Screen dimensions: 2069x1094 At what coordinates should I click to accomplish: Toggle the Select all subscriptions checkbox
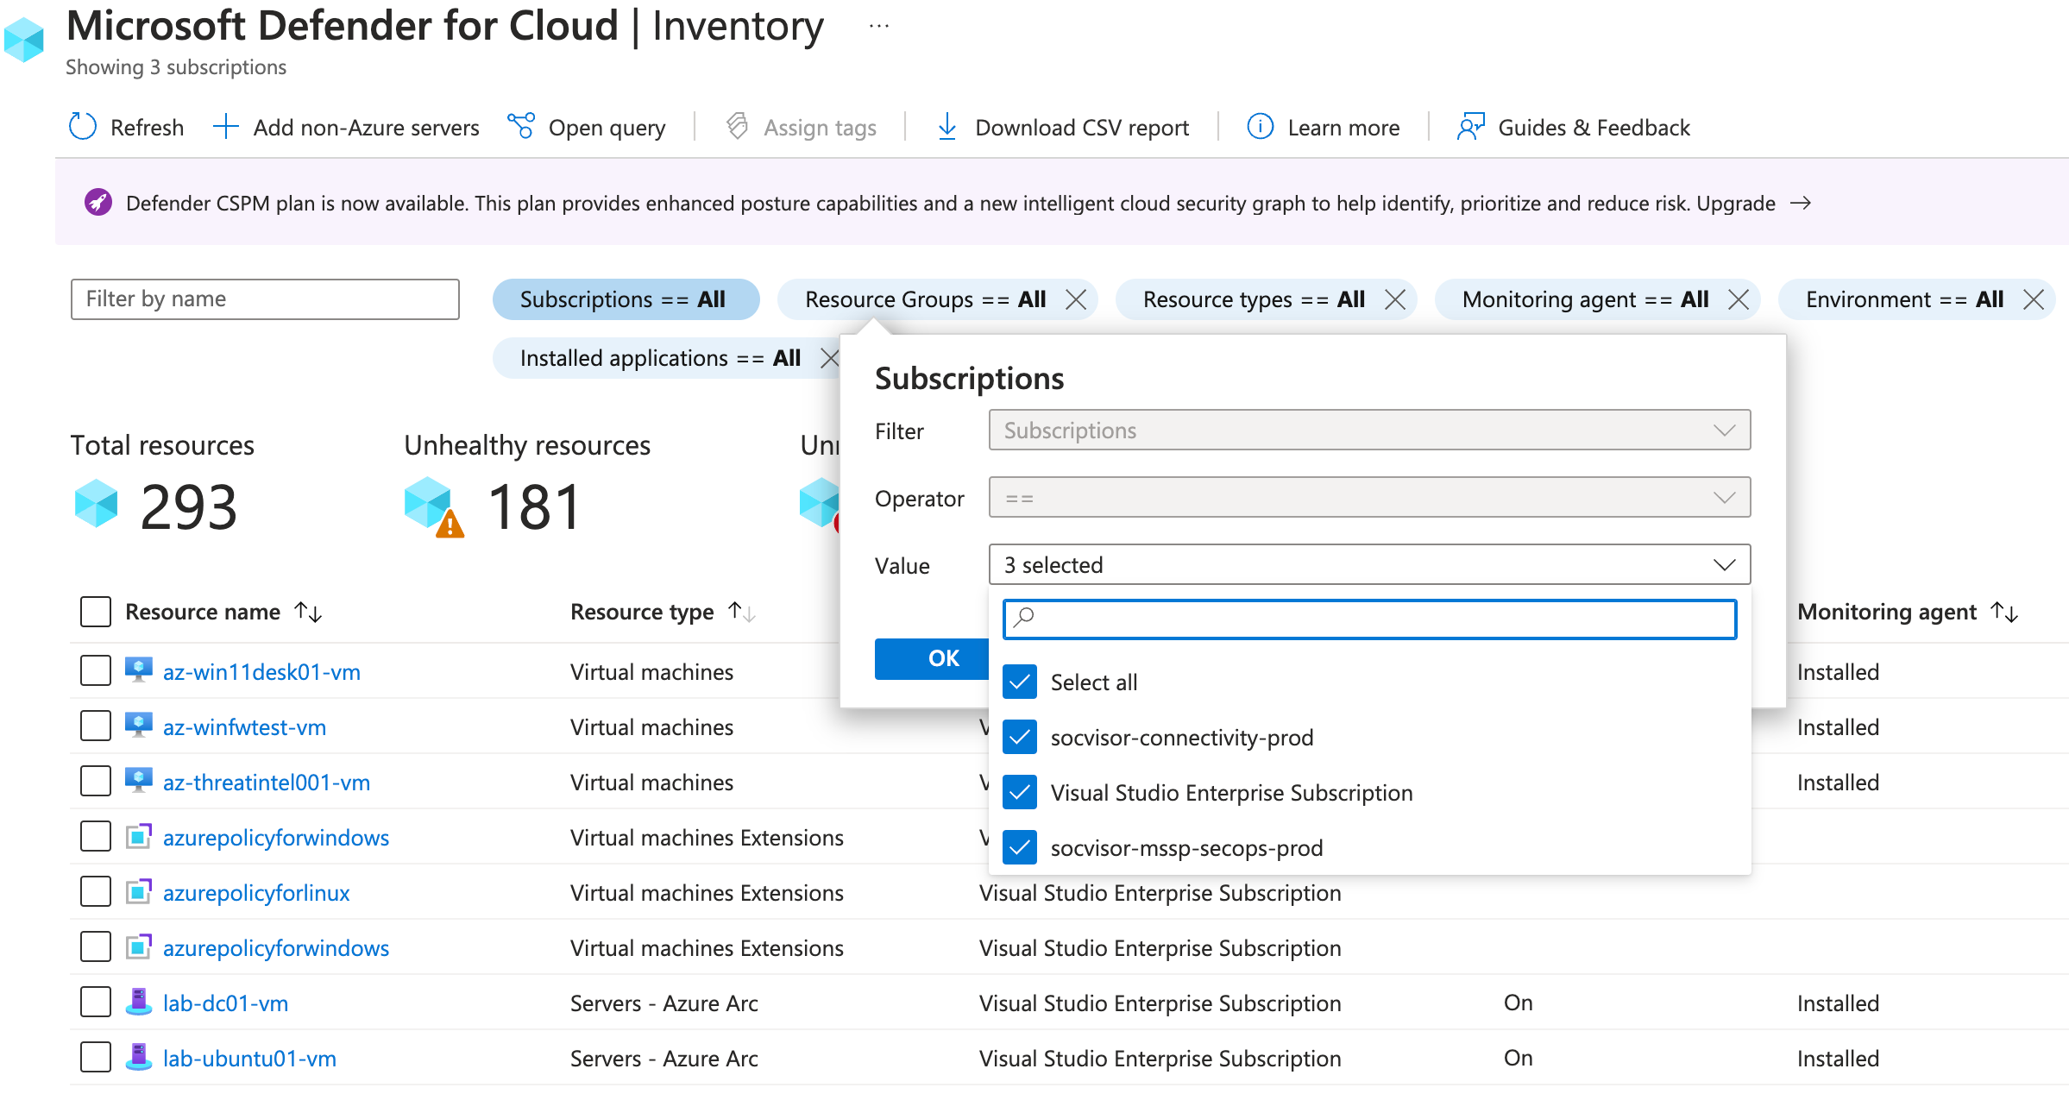pos(1020,682)
